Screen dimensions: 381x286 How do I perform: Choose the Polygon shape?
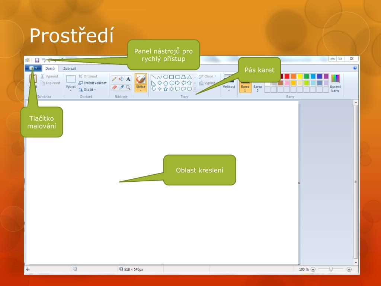[x=183, y=77]
